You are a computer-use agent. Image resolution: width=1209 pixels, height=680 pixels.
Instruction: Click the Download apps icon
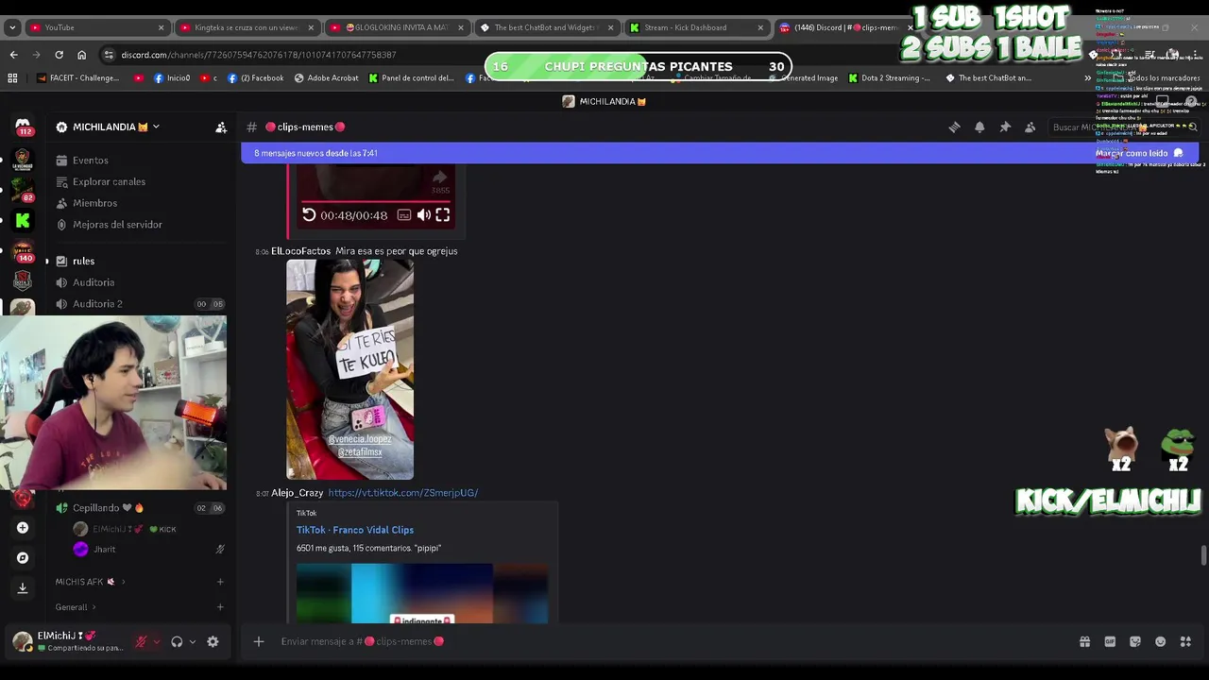[23, 587]
